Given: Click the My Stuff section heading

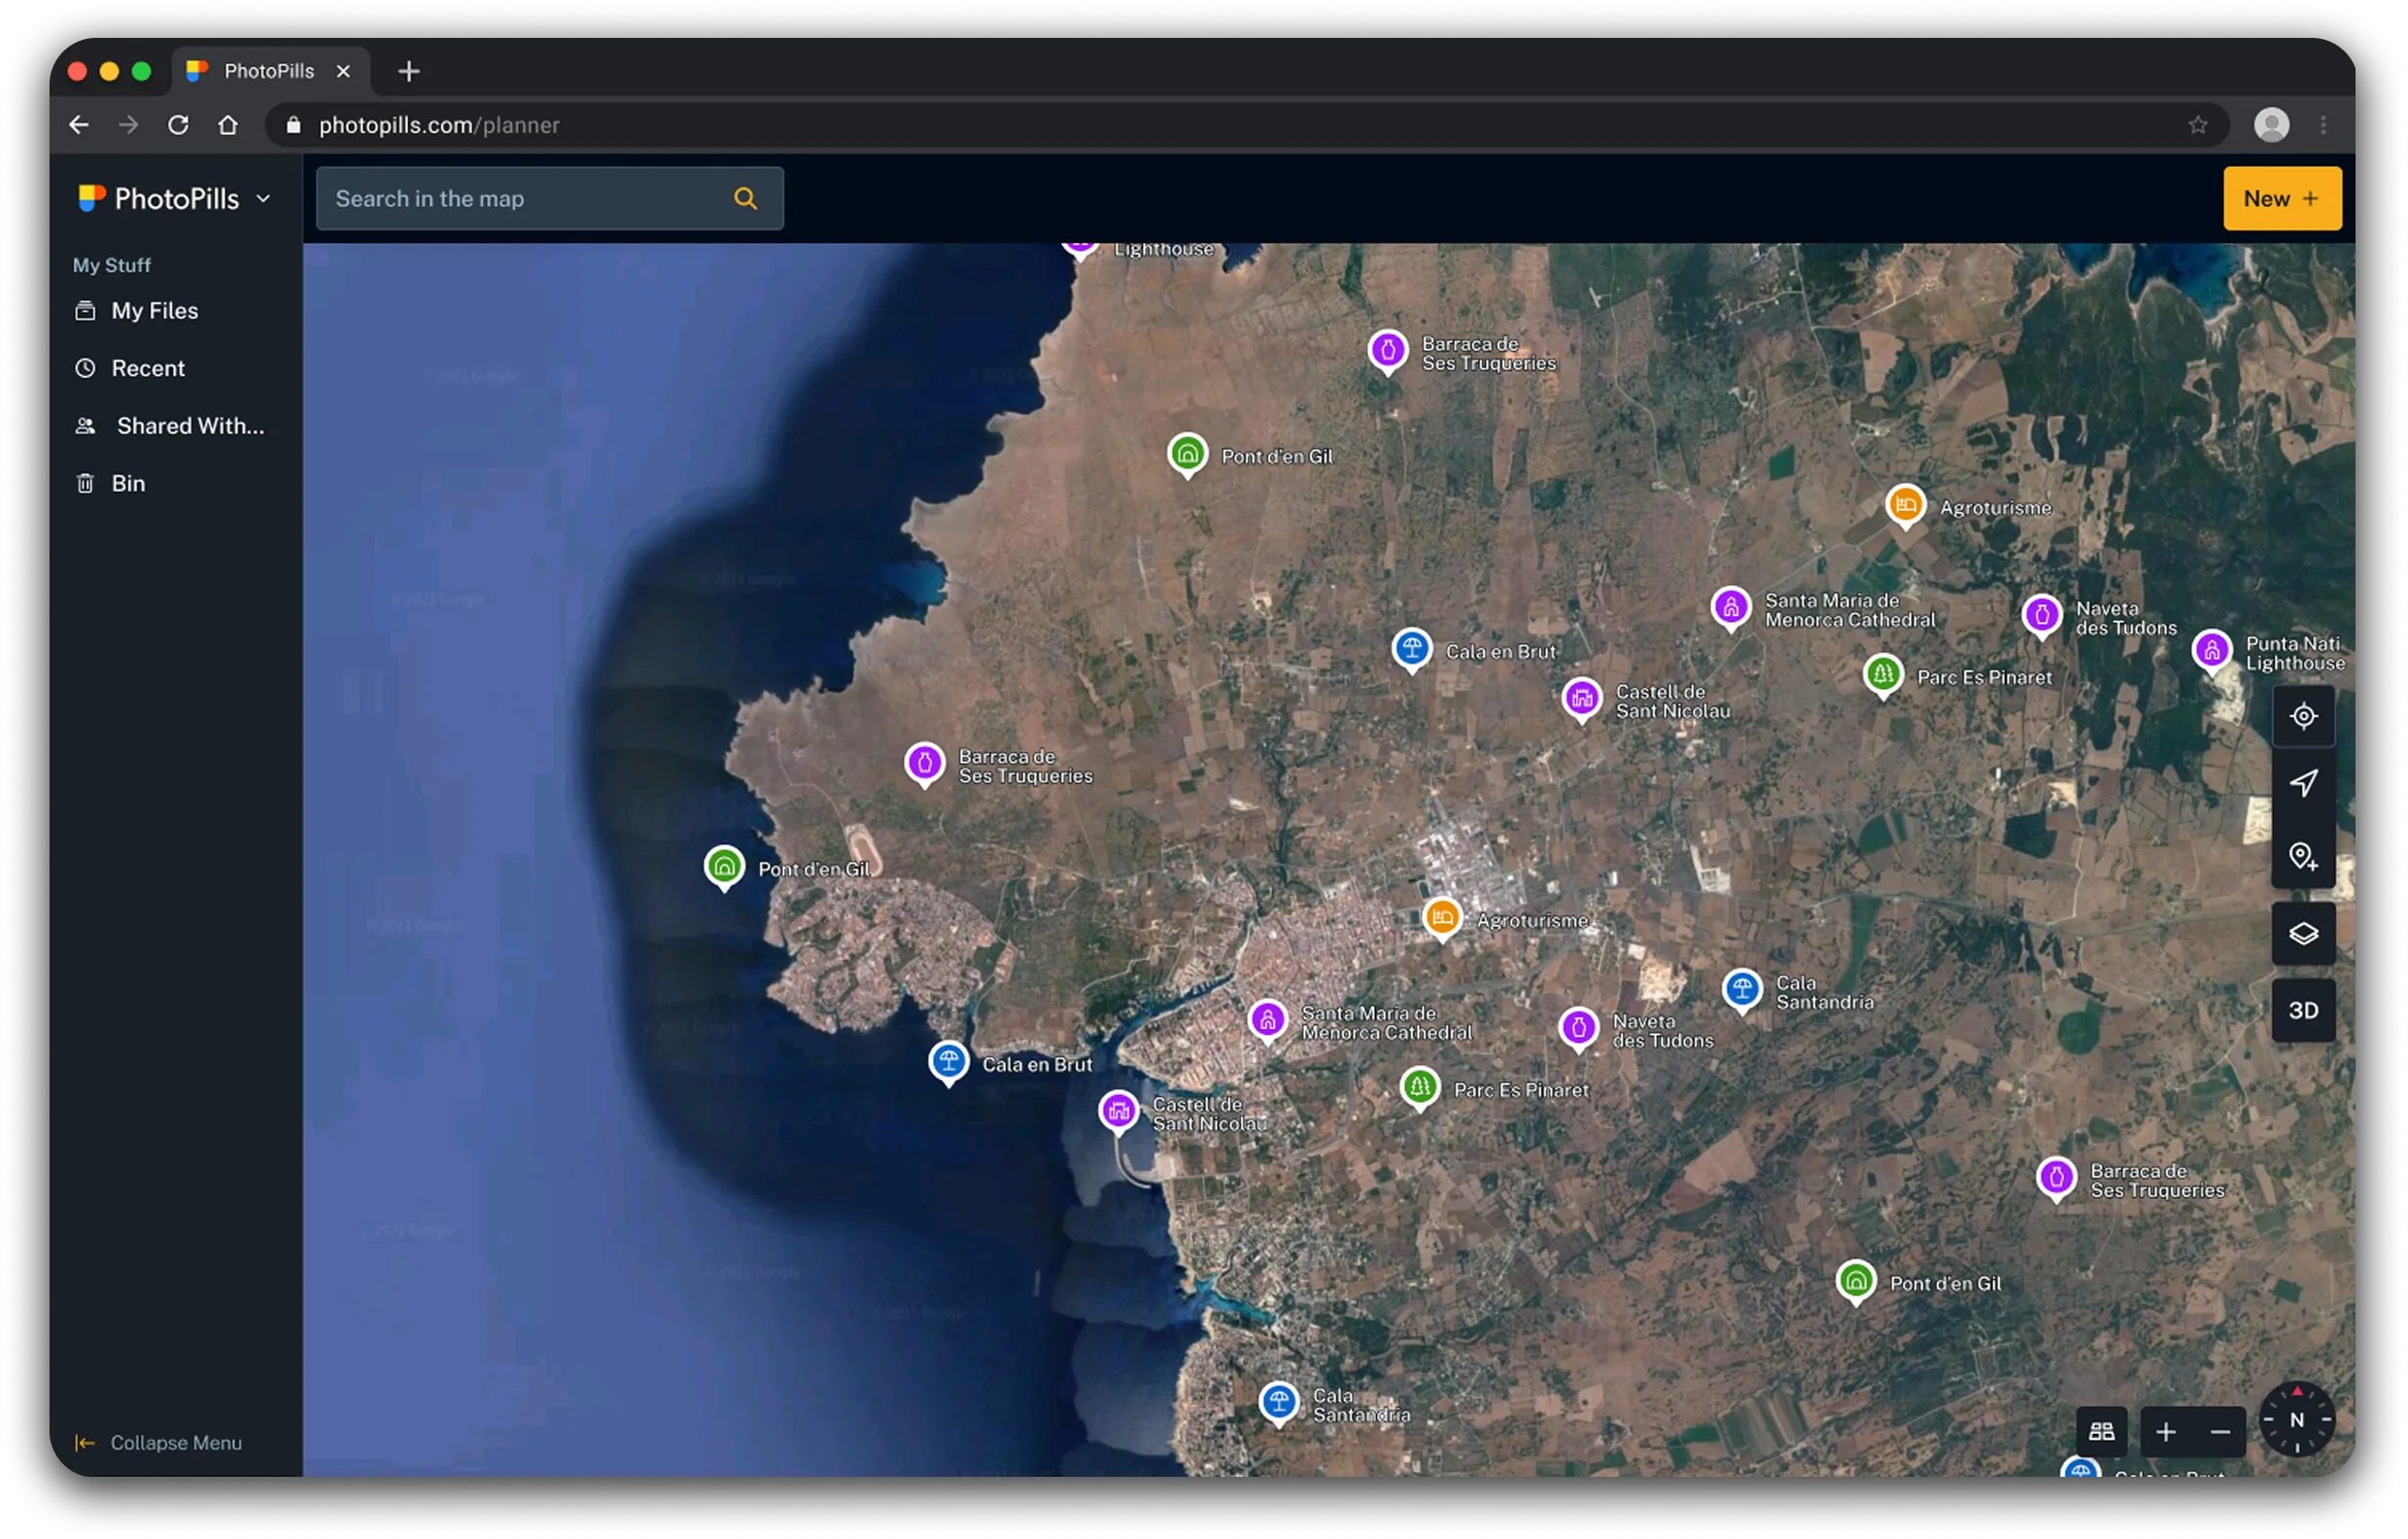Looking at the screenshot, I should (x=111, y=265).
